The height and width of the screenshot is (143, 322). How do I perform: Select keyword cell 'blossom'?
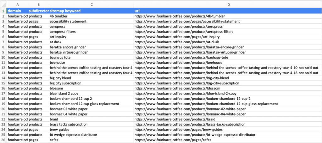click(92, 88)
